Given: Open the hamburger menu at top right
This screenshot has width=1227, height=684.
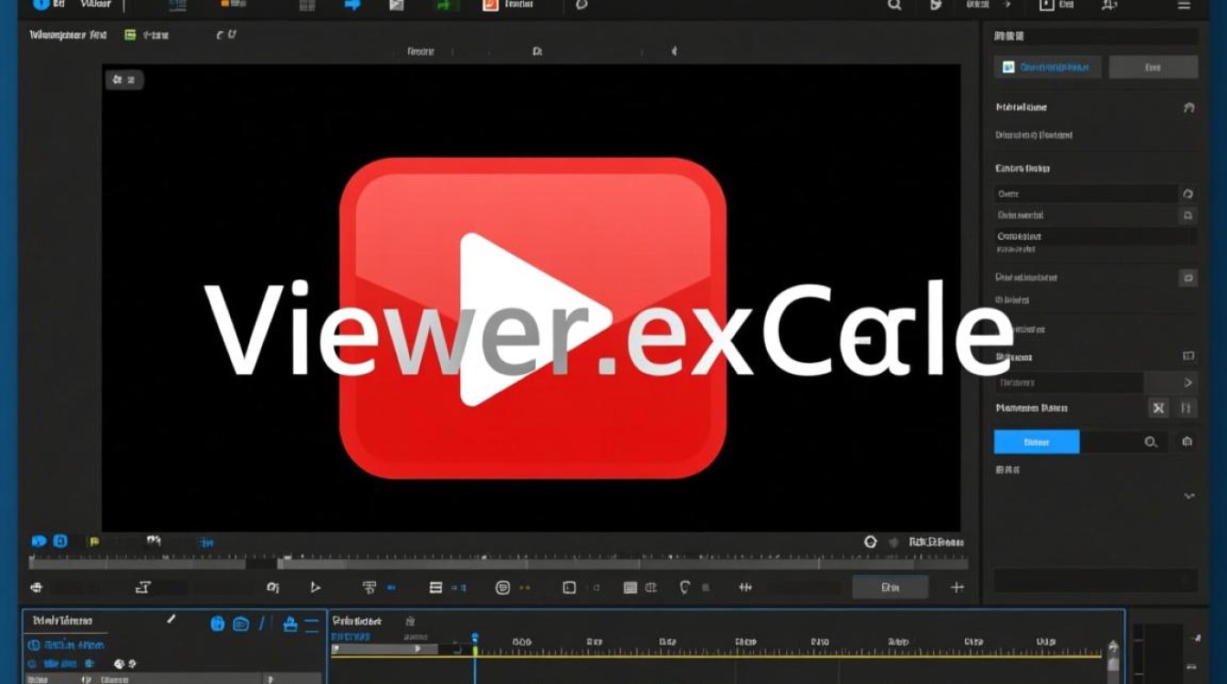Looking at the screenshot, I should (1184, 6).
